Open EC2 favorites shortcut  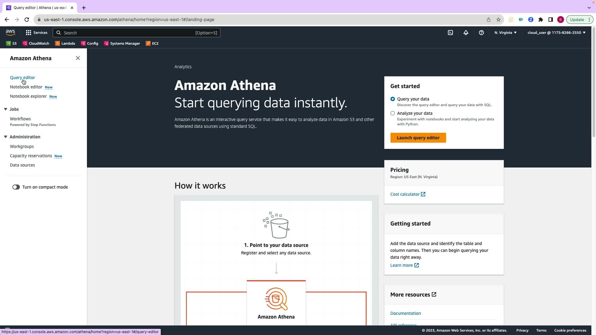click(152, 43)
